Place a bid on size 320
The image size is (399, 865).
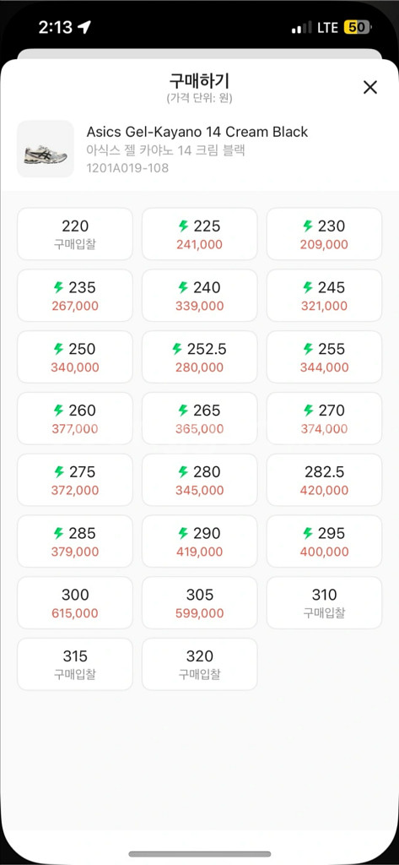199,664
